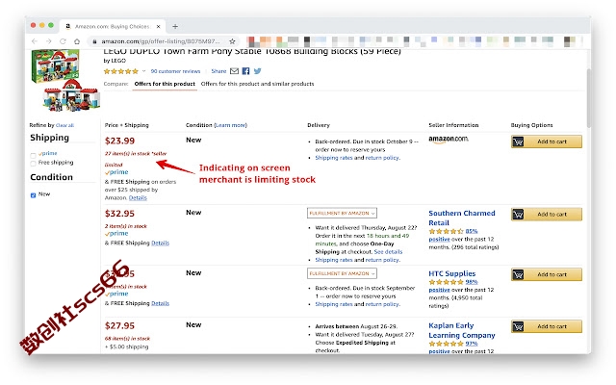Open the star rating breakdown chevron

(143, 71)
